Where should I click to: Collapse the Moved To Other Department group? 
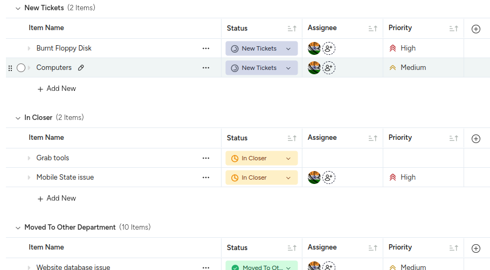pyautogui.click(x=18, y=228)
